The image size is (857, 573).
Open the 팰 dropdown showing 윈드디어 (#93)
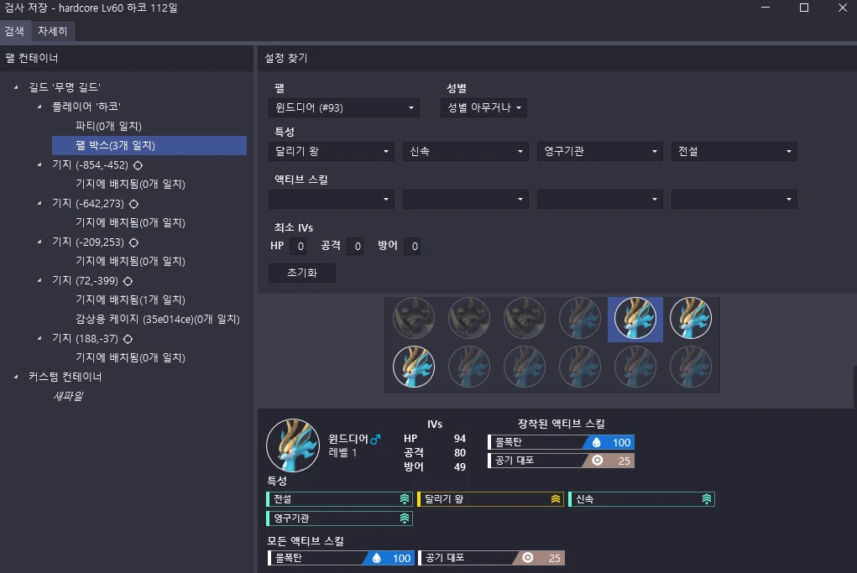click(344, 107)
